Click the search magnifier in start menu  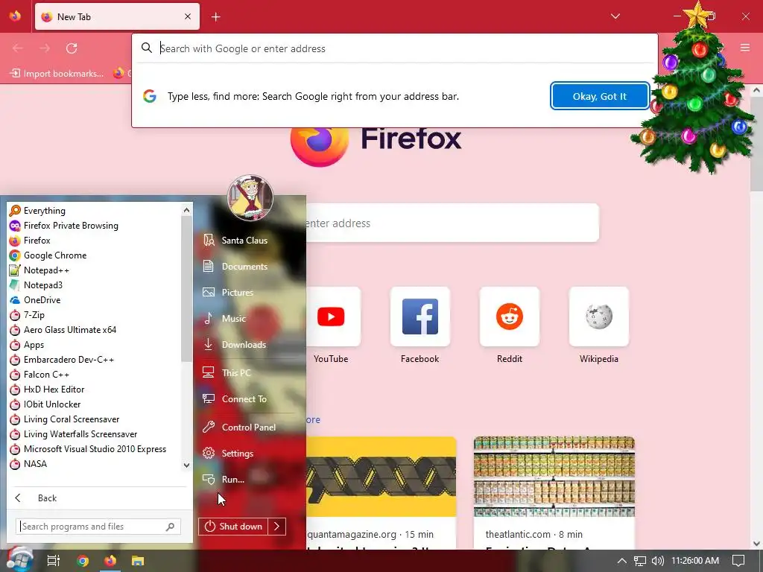[x=171, y=527]
